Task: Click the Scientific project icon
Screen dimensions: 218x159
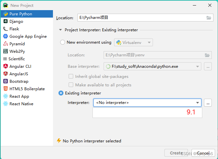Action: click(x=5, y=59)
